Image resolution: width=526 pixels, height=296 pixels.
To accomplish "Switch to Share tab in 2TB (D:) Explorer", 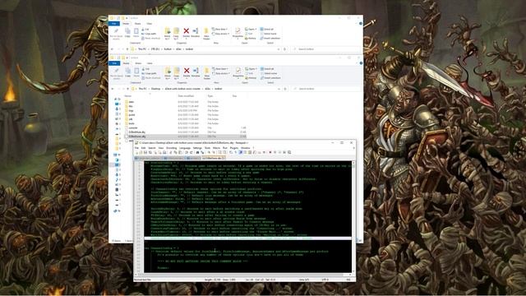I will (x=137, y=24).
